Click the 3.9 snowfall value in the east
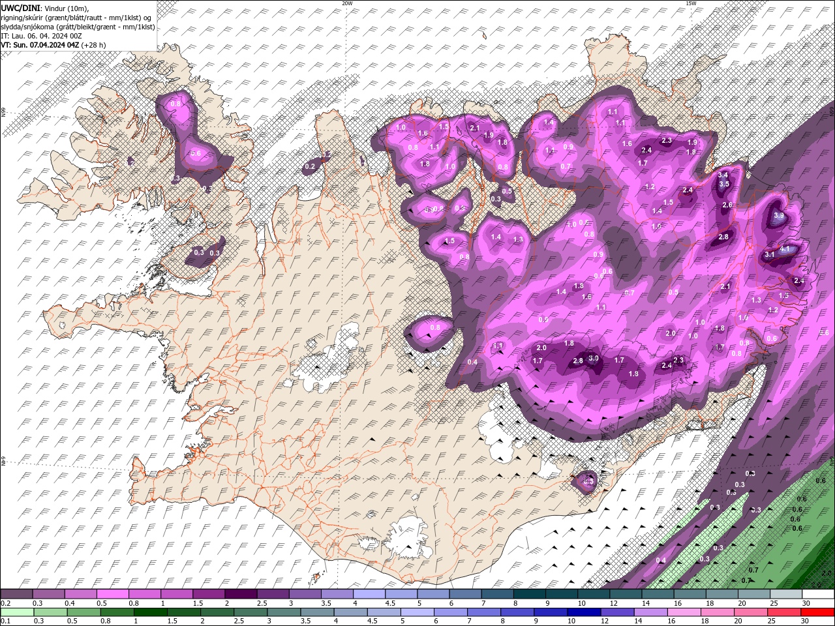The height and width of the screenshot is (626, 835). pos(778,215)
